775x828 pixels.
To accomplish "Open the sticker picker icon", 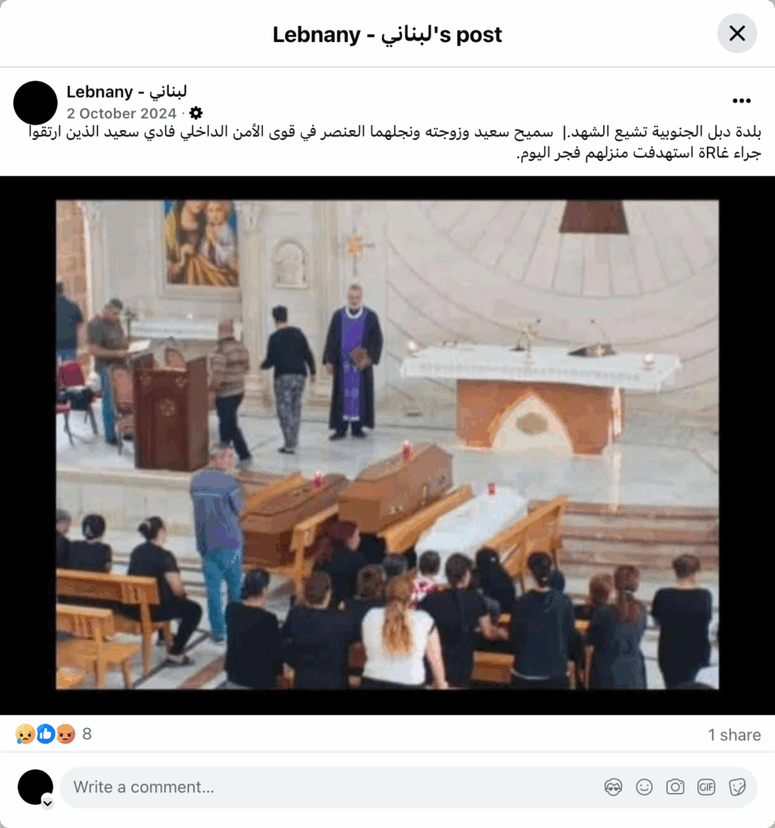I will [737, 788].
